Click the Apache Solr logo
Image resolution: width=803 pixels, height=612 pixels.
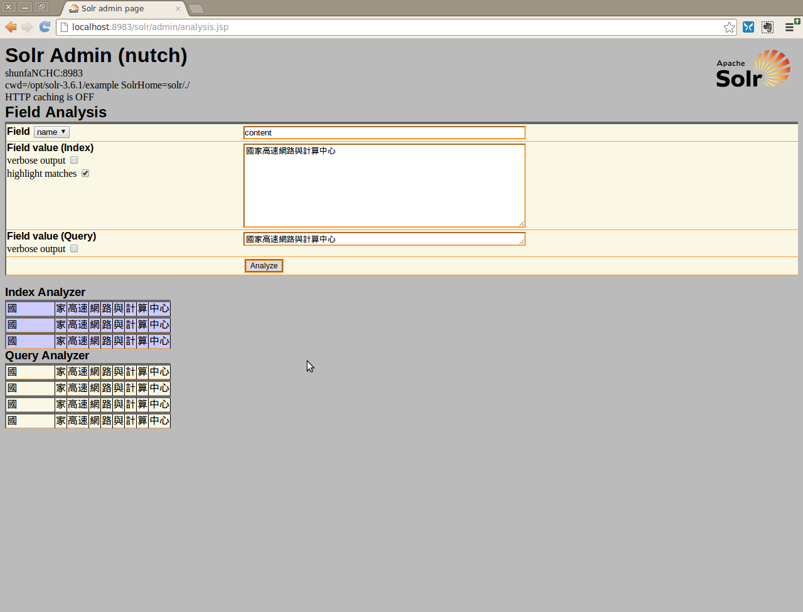click(x=753, y=68)
